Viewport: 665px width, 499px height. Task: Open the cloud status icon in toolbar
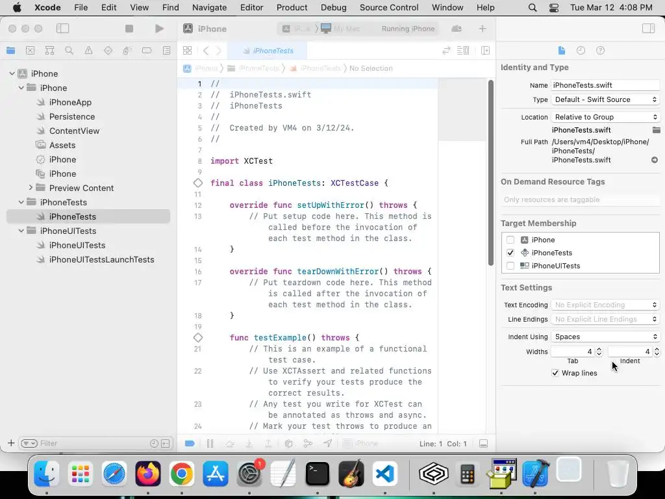tap(457, 29)
